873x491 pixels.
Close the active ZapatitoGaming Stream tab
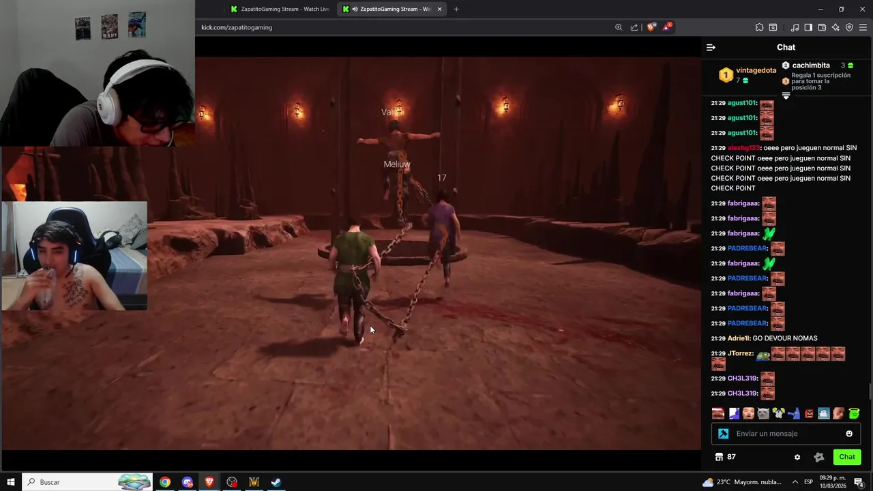439,9
